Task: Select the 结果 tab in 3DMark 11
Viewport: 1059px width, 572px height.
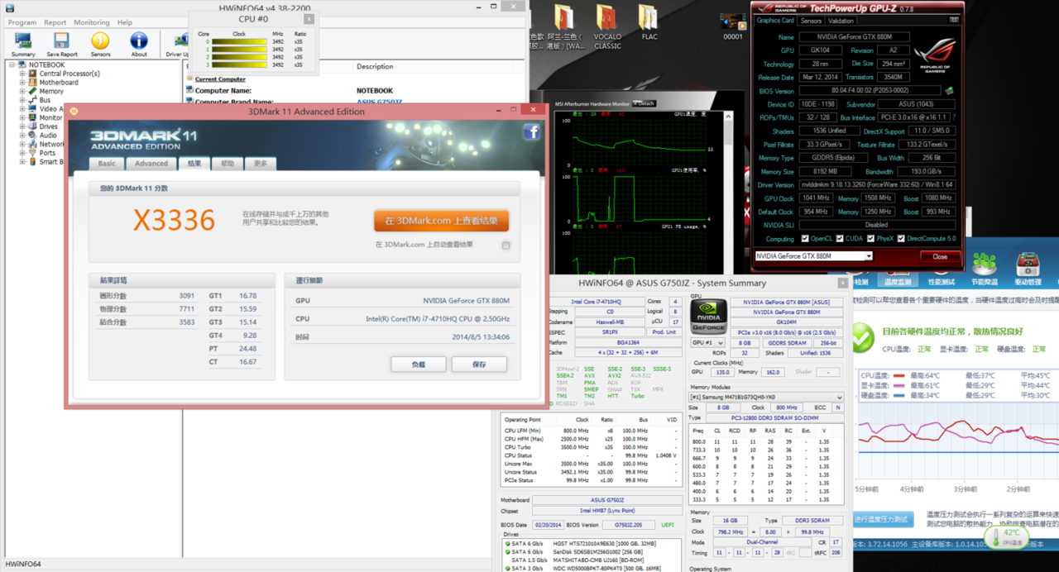Action: tap(194, 164)
